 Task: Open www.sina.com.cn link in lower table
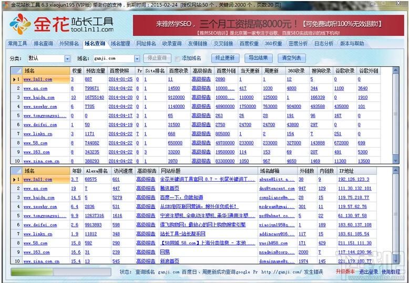(x=42, y=261)
